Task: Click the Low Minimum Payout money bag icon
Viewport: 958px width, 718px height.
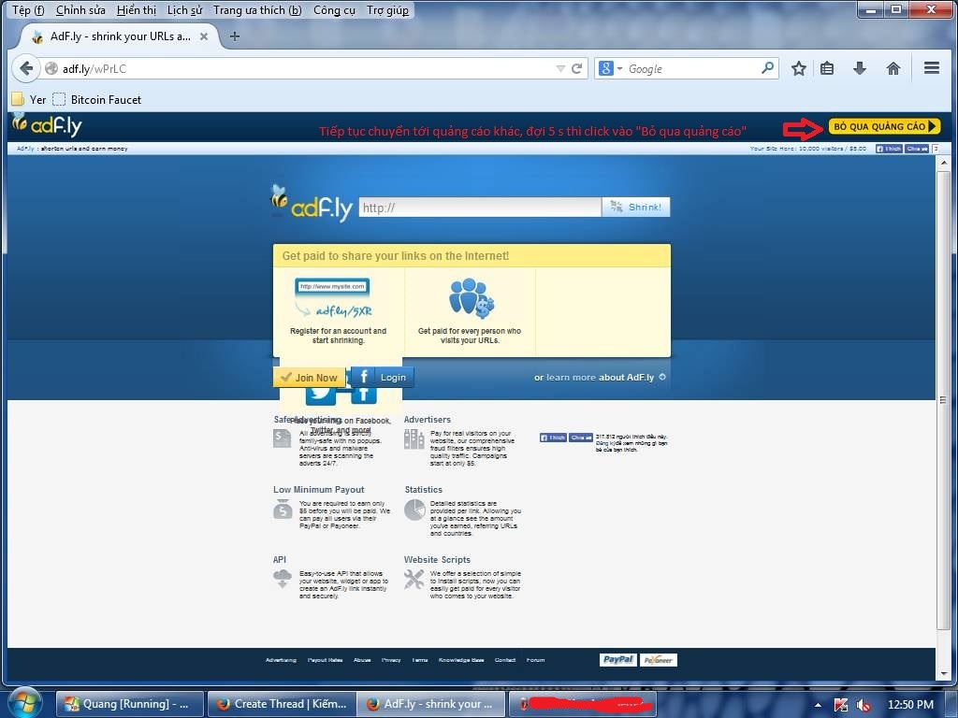Action: [x=283, y=510]
